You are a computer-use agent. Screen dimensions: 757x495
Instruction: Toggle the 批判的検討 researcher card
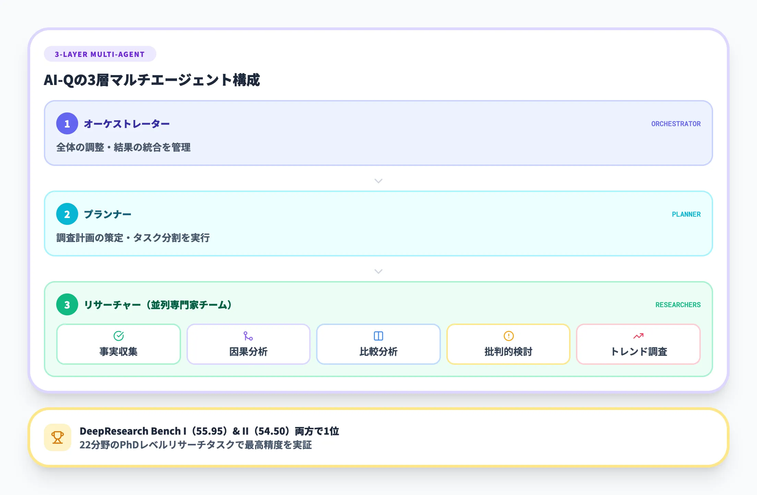click(508, 344)
